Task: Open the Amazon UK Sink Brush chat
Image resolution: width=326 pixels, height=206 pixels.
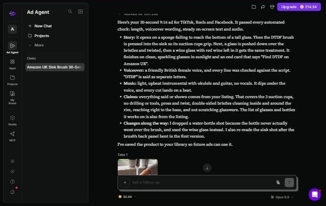Action: [x=55, y=67]
